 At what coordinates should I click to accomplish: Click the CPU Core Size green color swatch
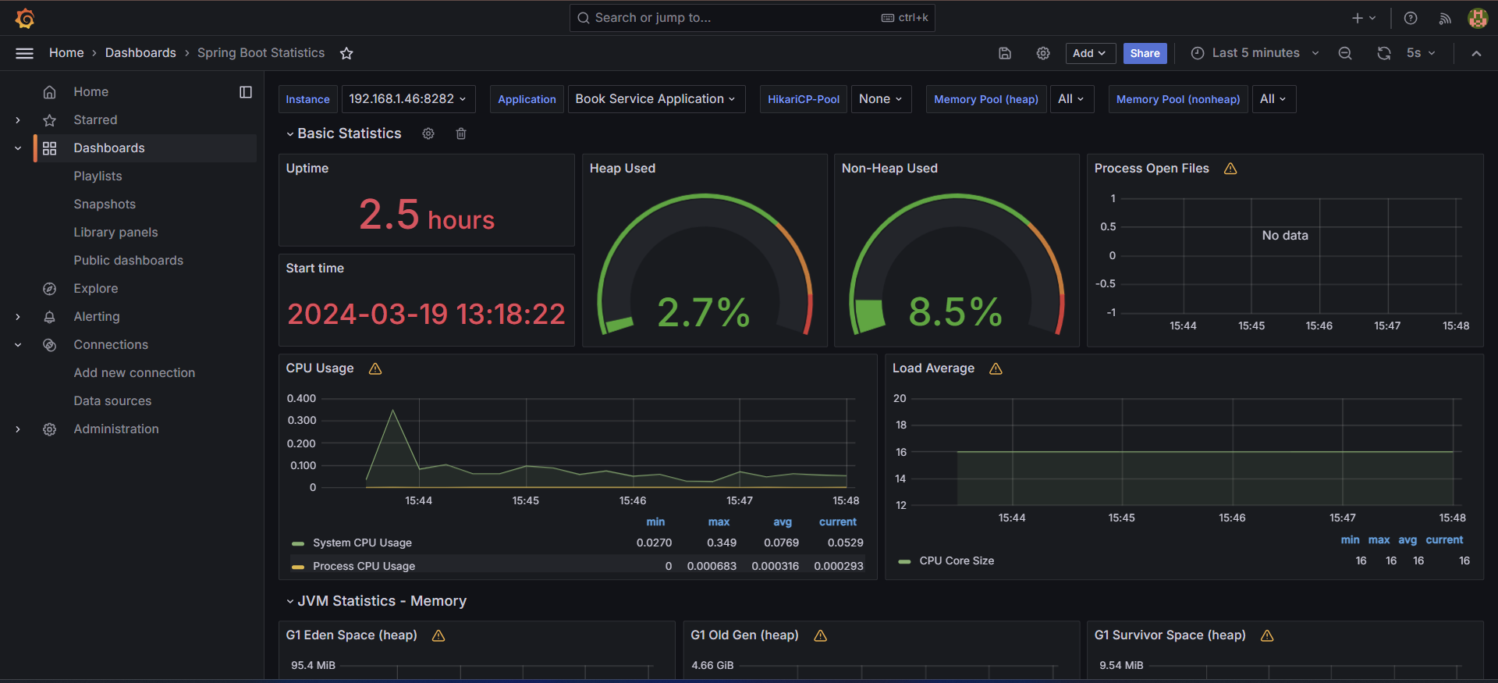pyautogui.click(x=904, y=562)
